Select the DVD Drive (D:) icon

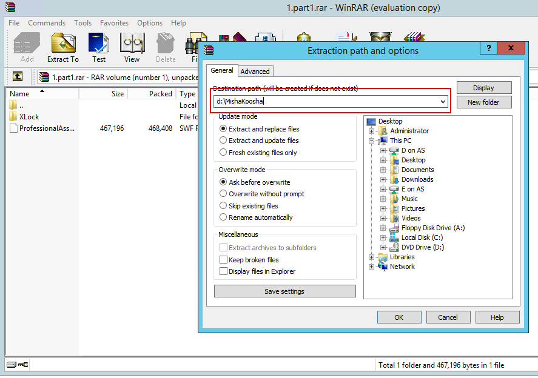394,247
